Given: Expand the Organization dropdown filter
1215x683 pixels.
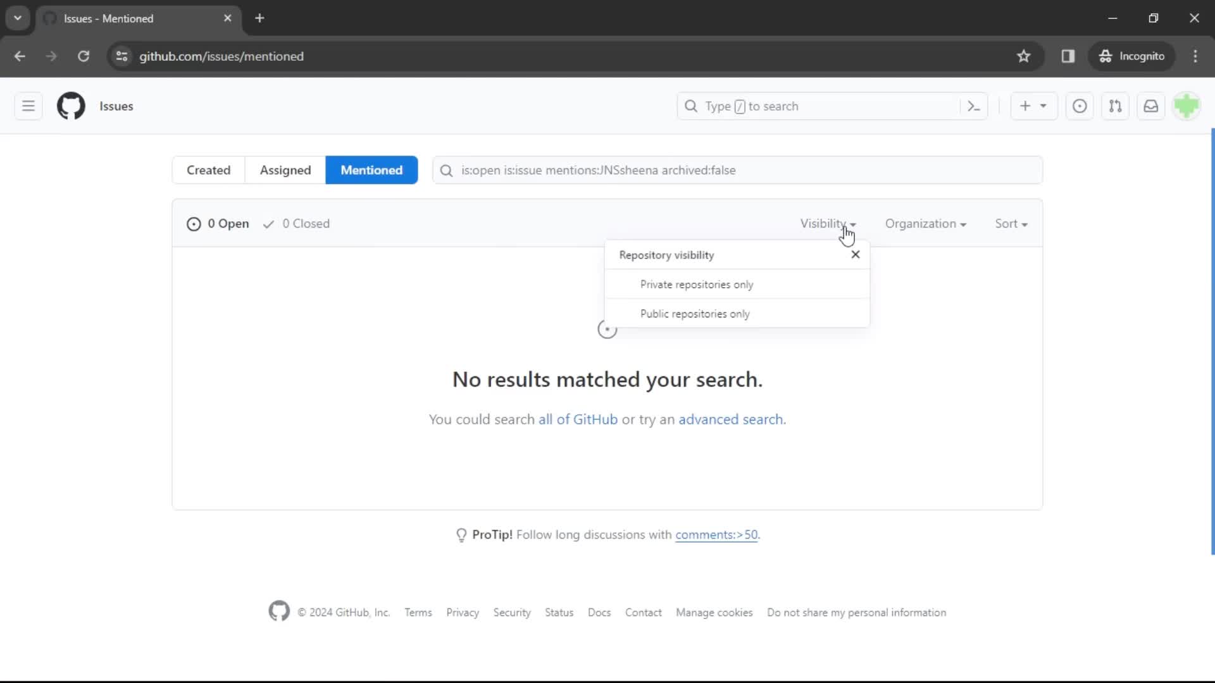Looking at the screenshot, I should point(925,223).
